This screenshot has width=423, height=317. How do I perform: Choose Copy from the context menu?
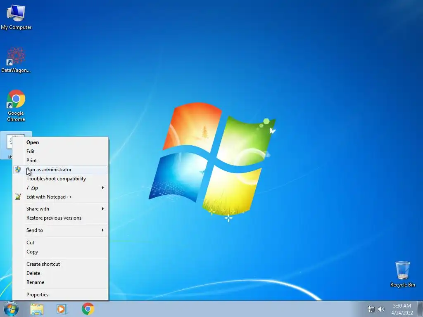pos(60,252)
